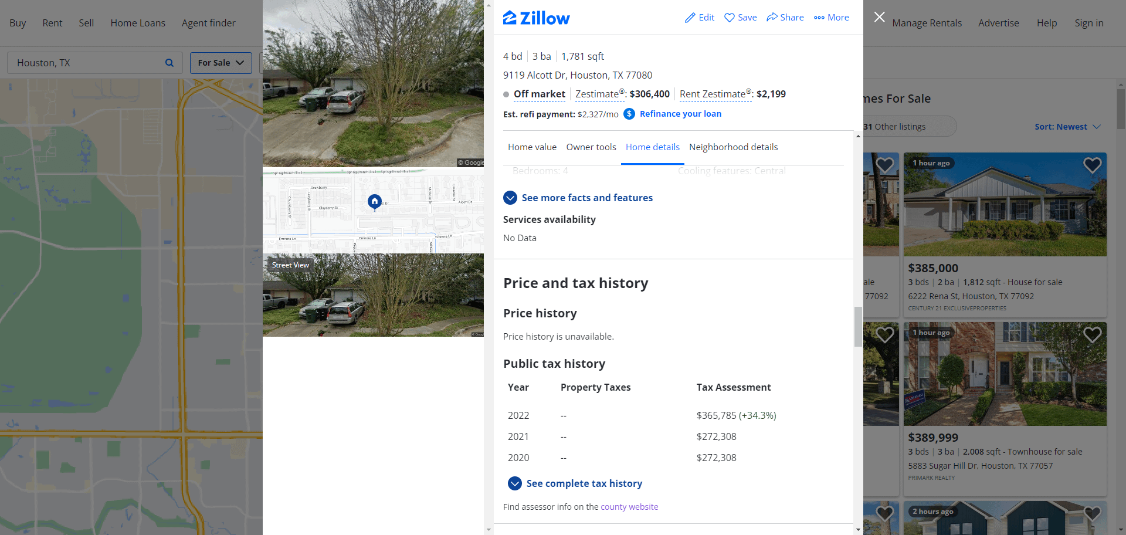Screen dimensions: 1126x535
Task: Click the scroll down arrow of the details panel
Action: coord(858,530)
